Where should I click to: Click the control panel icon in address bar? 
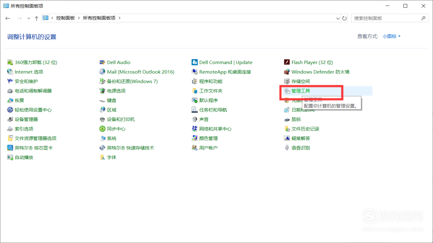click(46, 18)
